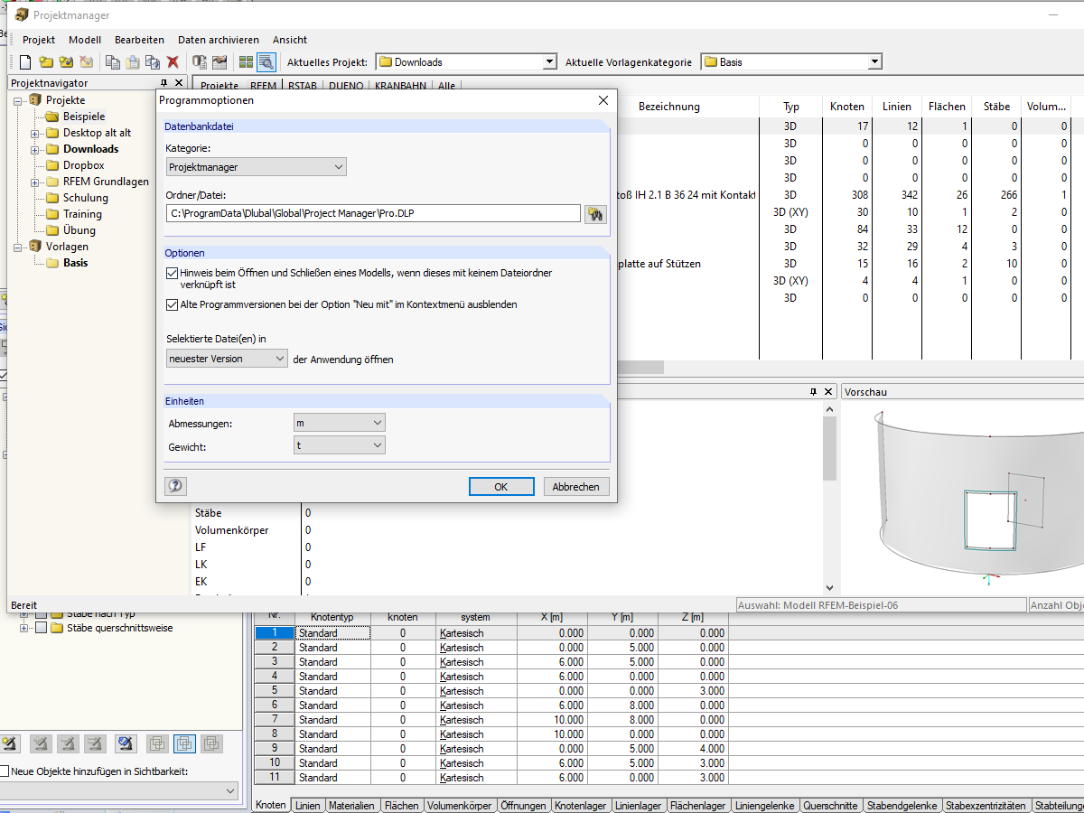Expand the RFEM Grundlagen folder
Screen dimensions: 1084x813
coord(35,182)
